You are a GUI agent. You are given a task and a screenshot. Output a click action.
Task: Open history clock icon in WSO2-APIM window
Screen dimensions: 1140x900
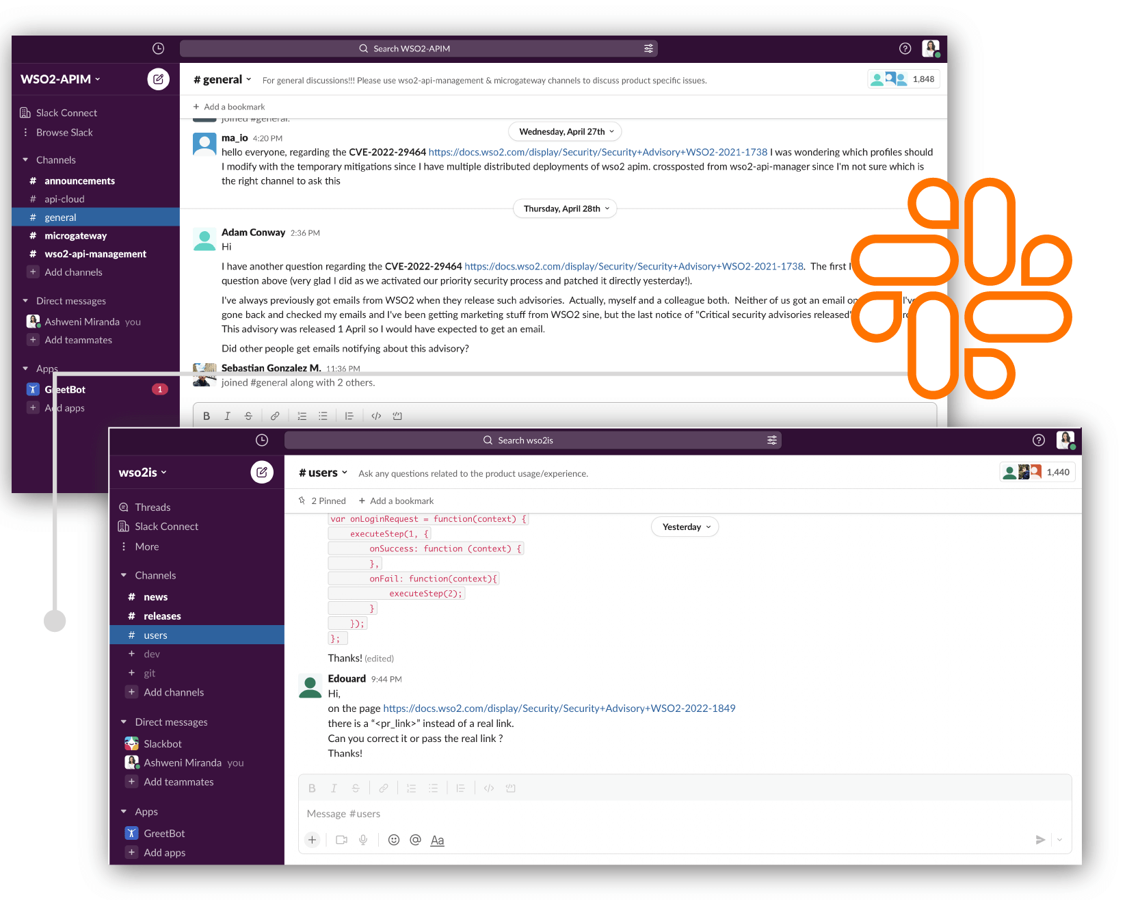coord(158,49)
